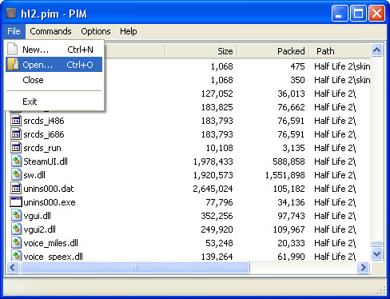
Task: Click the srcds_i686 file icon
Action: (x=16, y=134)
